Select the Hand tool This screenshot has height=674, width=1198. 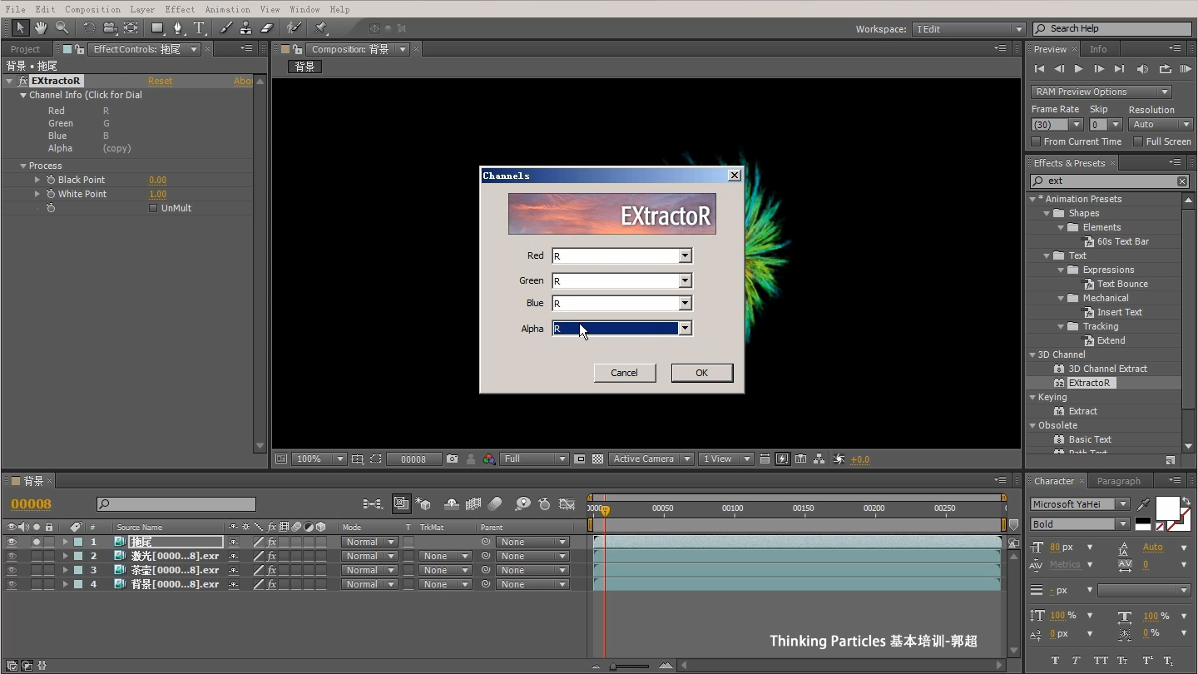point(41,28)
